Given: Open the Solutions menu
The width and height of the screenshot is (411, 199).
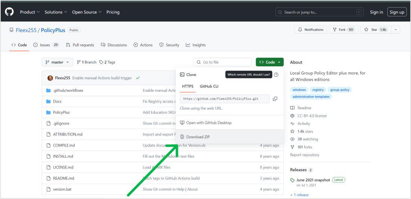Looking at the screenshot, I should (x=56, y=12).
